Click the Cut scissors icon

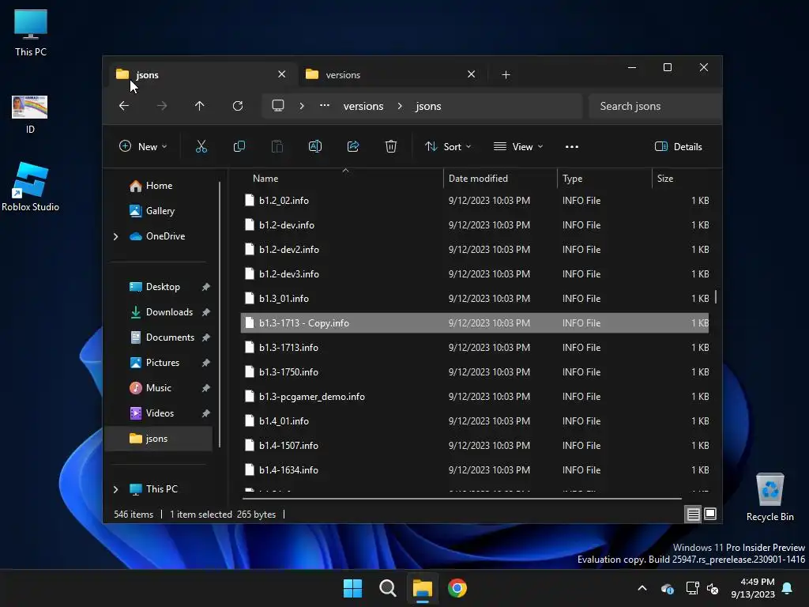201,146
